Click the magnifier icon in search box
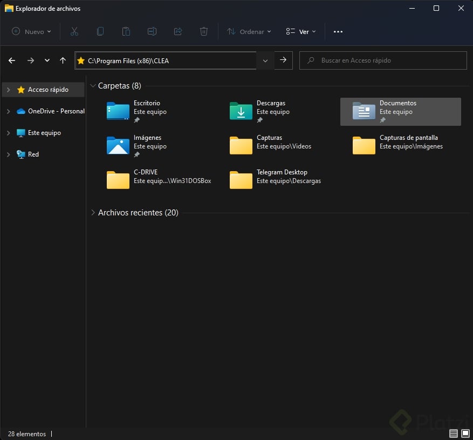This screenshot has width=473, height=440. point(311,60)
